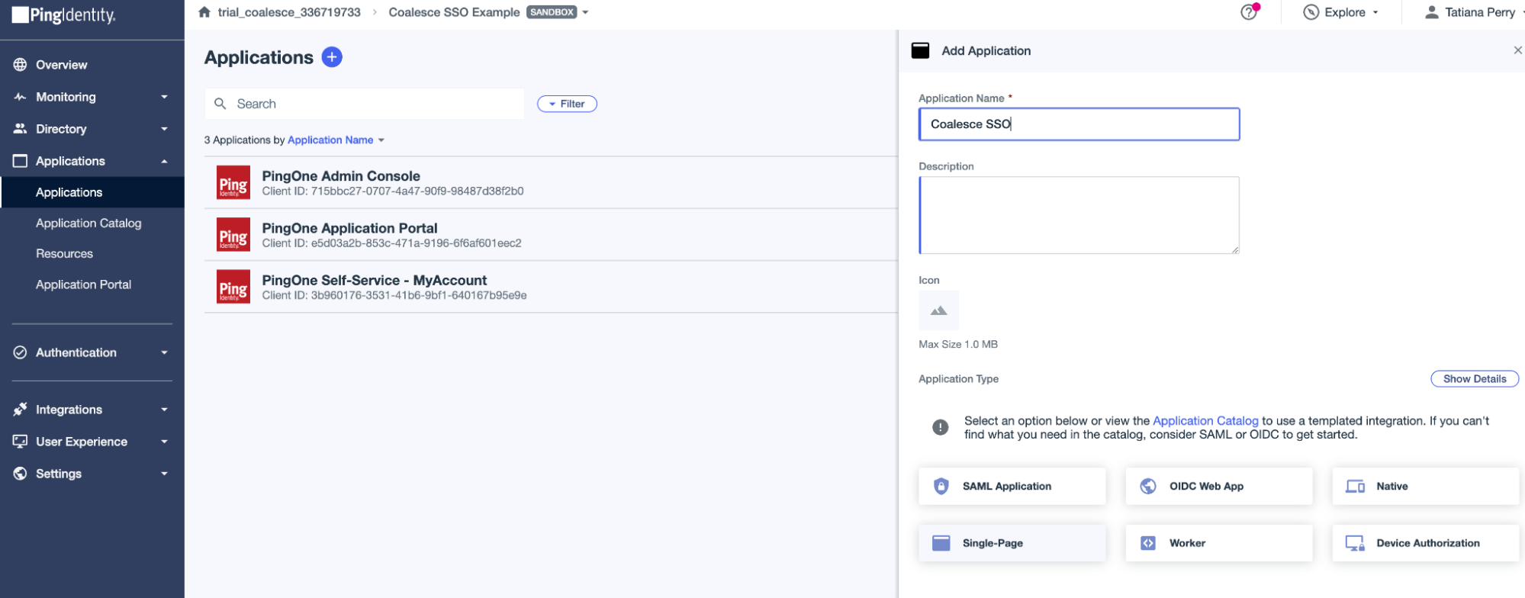Viewport: 1525px width, 598px height.
Task: Click the applications Search field
Action: tap(364, 104)
